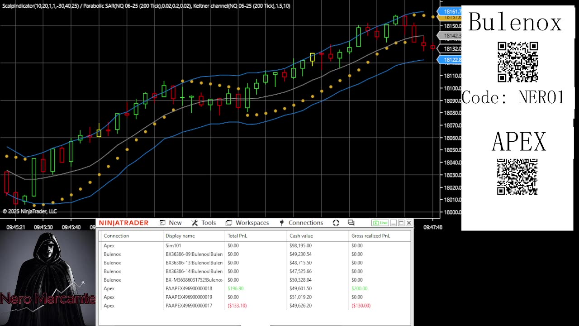The height and width of the screenshot is (326, 579).
Task: Select account PAAPEX496900000019
Action: [256, 297]
